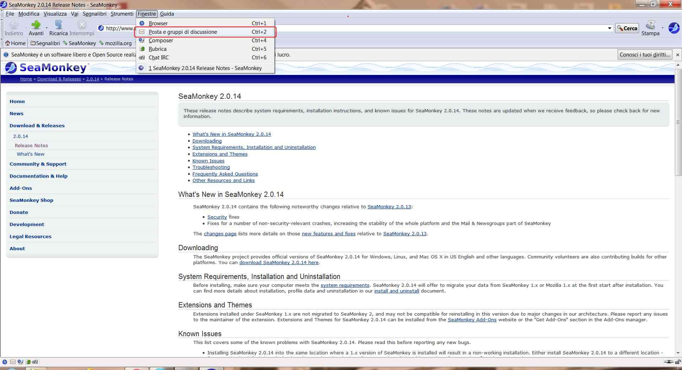Expand the URL bar history dropdown
682x370 pixels.
610,28
